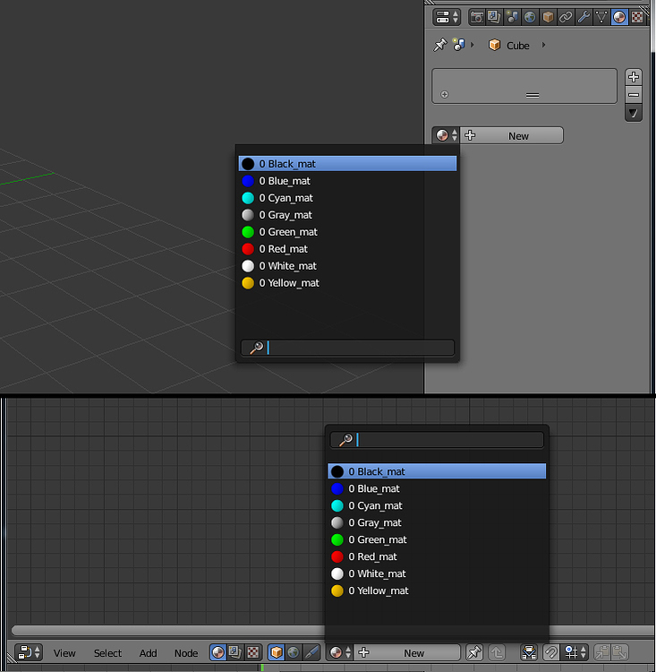Choose 0 Red_mat in the node editor list
This screenshot has width=656, height=672.
pyautogui.click(x=437, y=556)
